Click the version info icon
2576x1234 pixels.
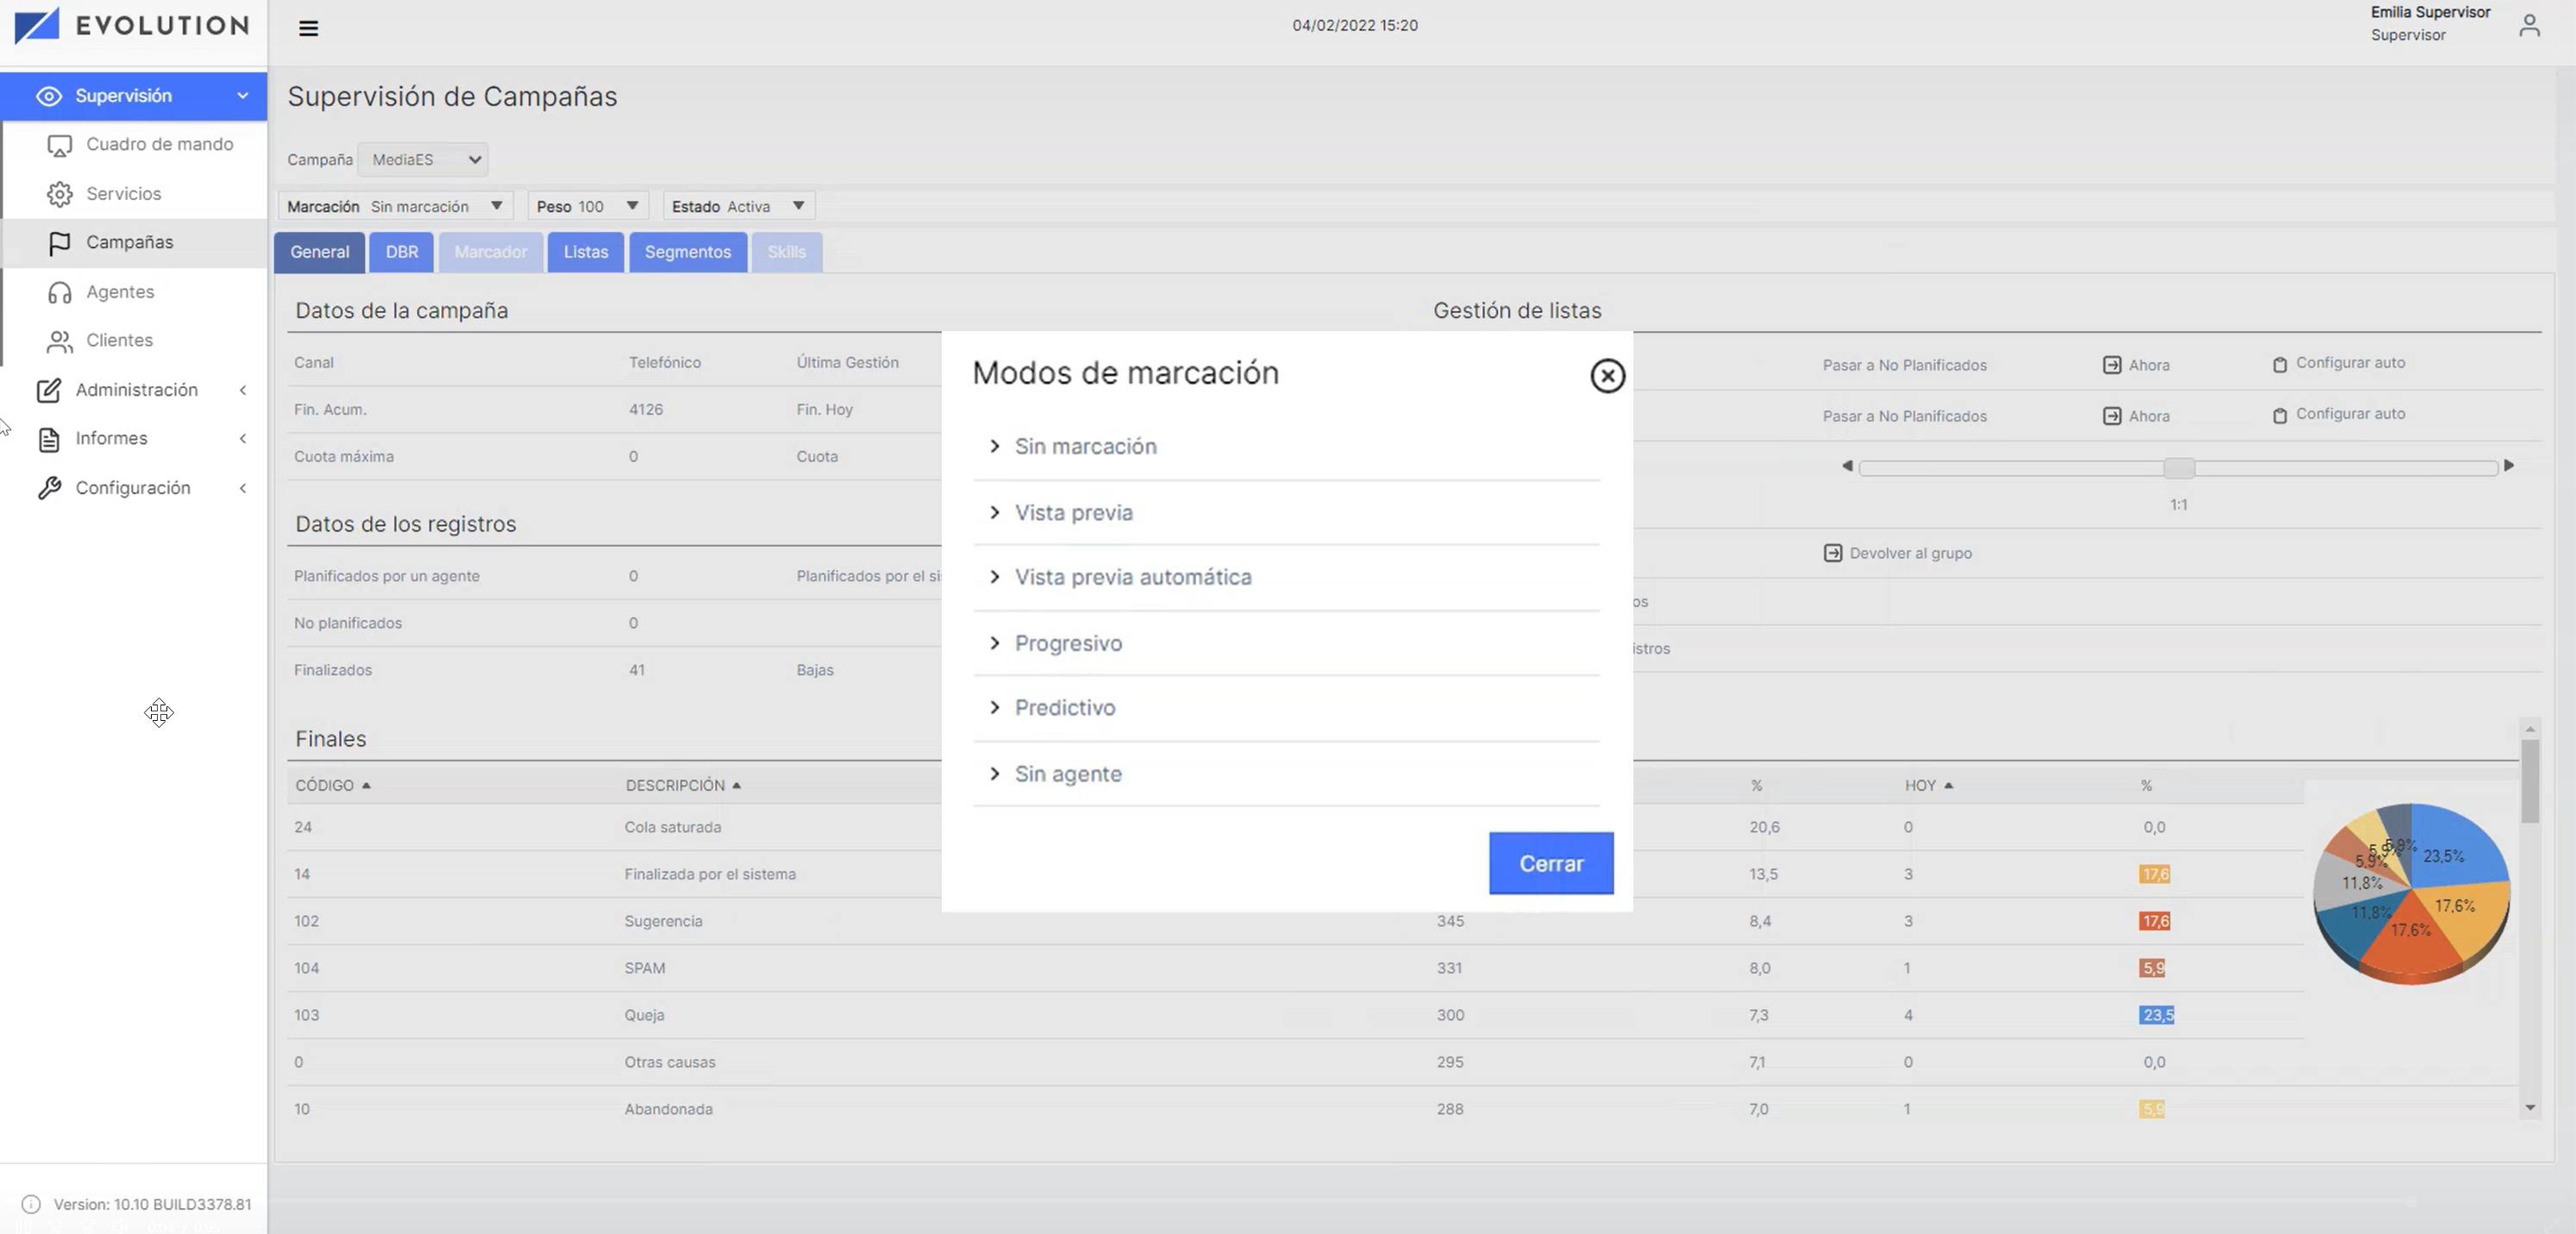[x=31, y=1204]
